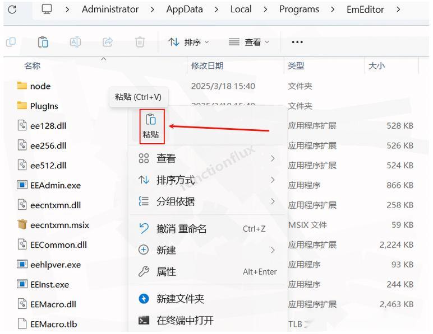Click the eehlpver.exe application icon
This screenshot has width=433, height=334.
22,264
